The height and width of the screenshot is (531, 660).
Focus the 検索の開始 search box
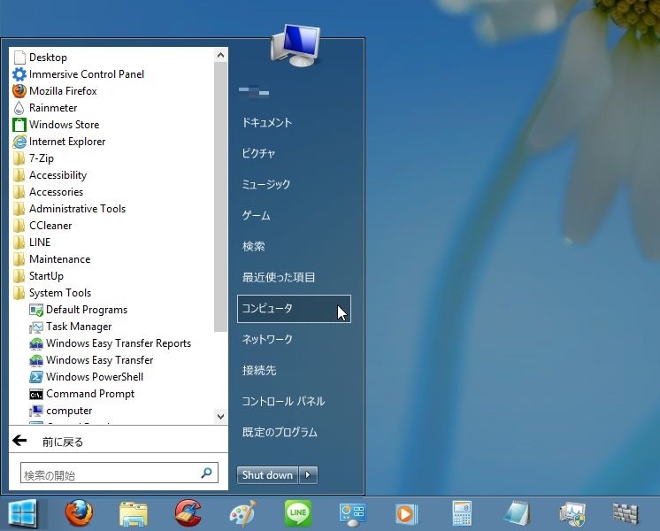coord(119,473)
